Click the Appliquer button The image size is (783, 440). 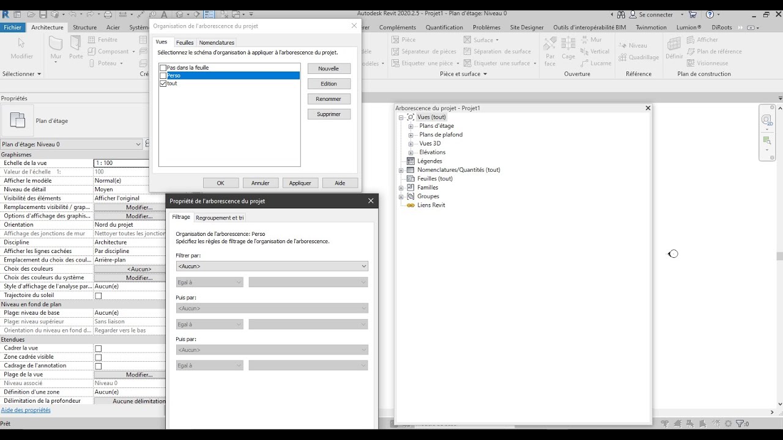coord(300,183)
